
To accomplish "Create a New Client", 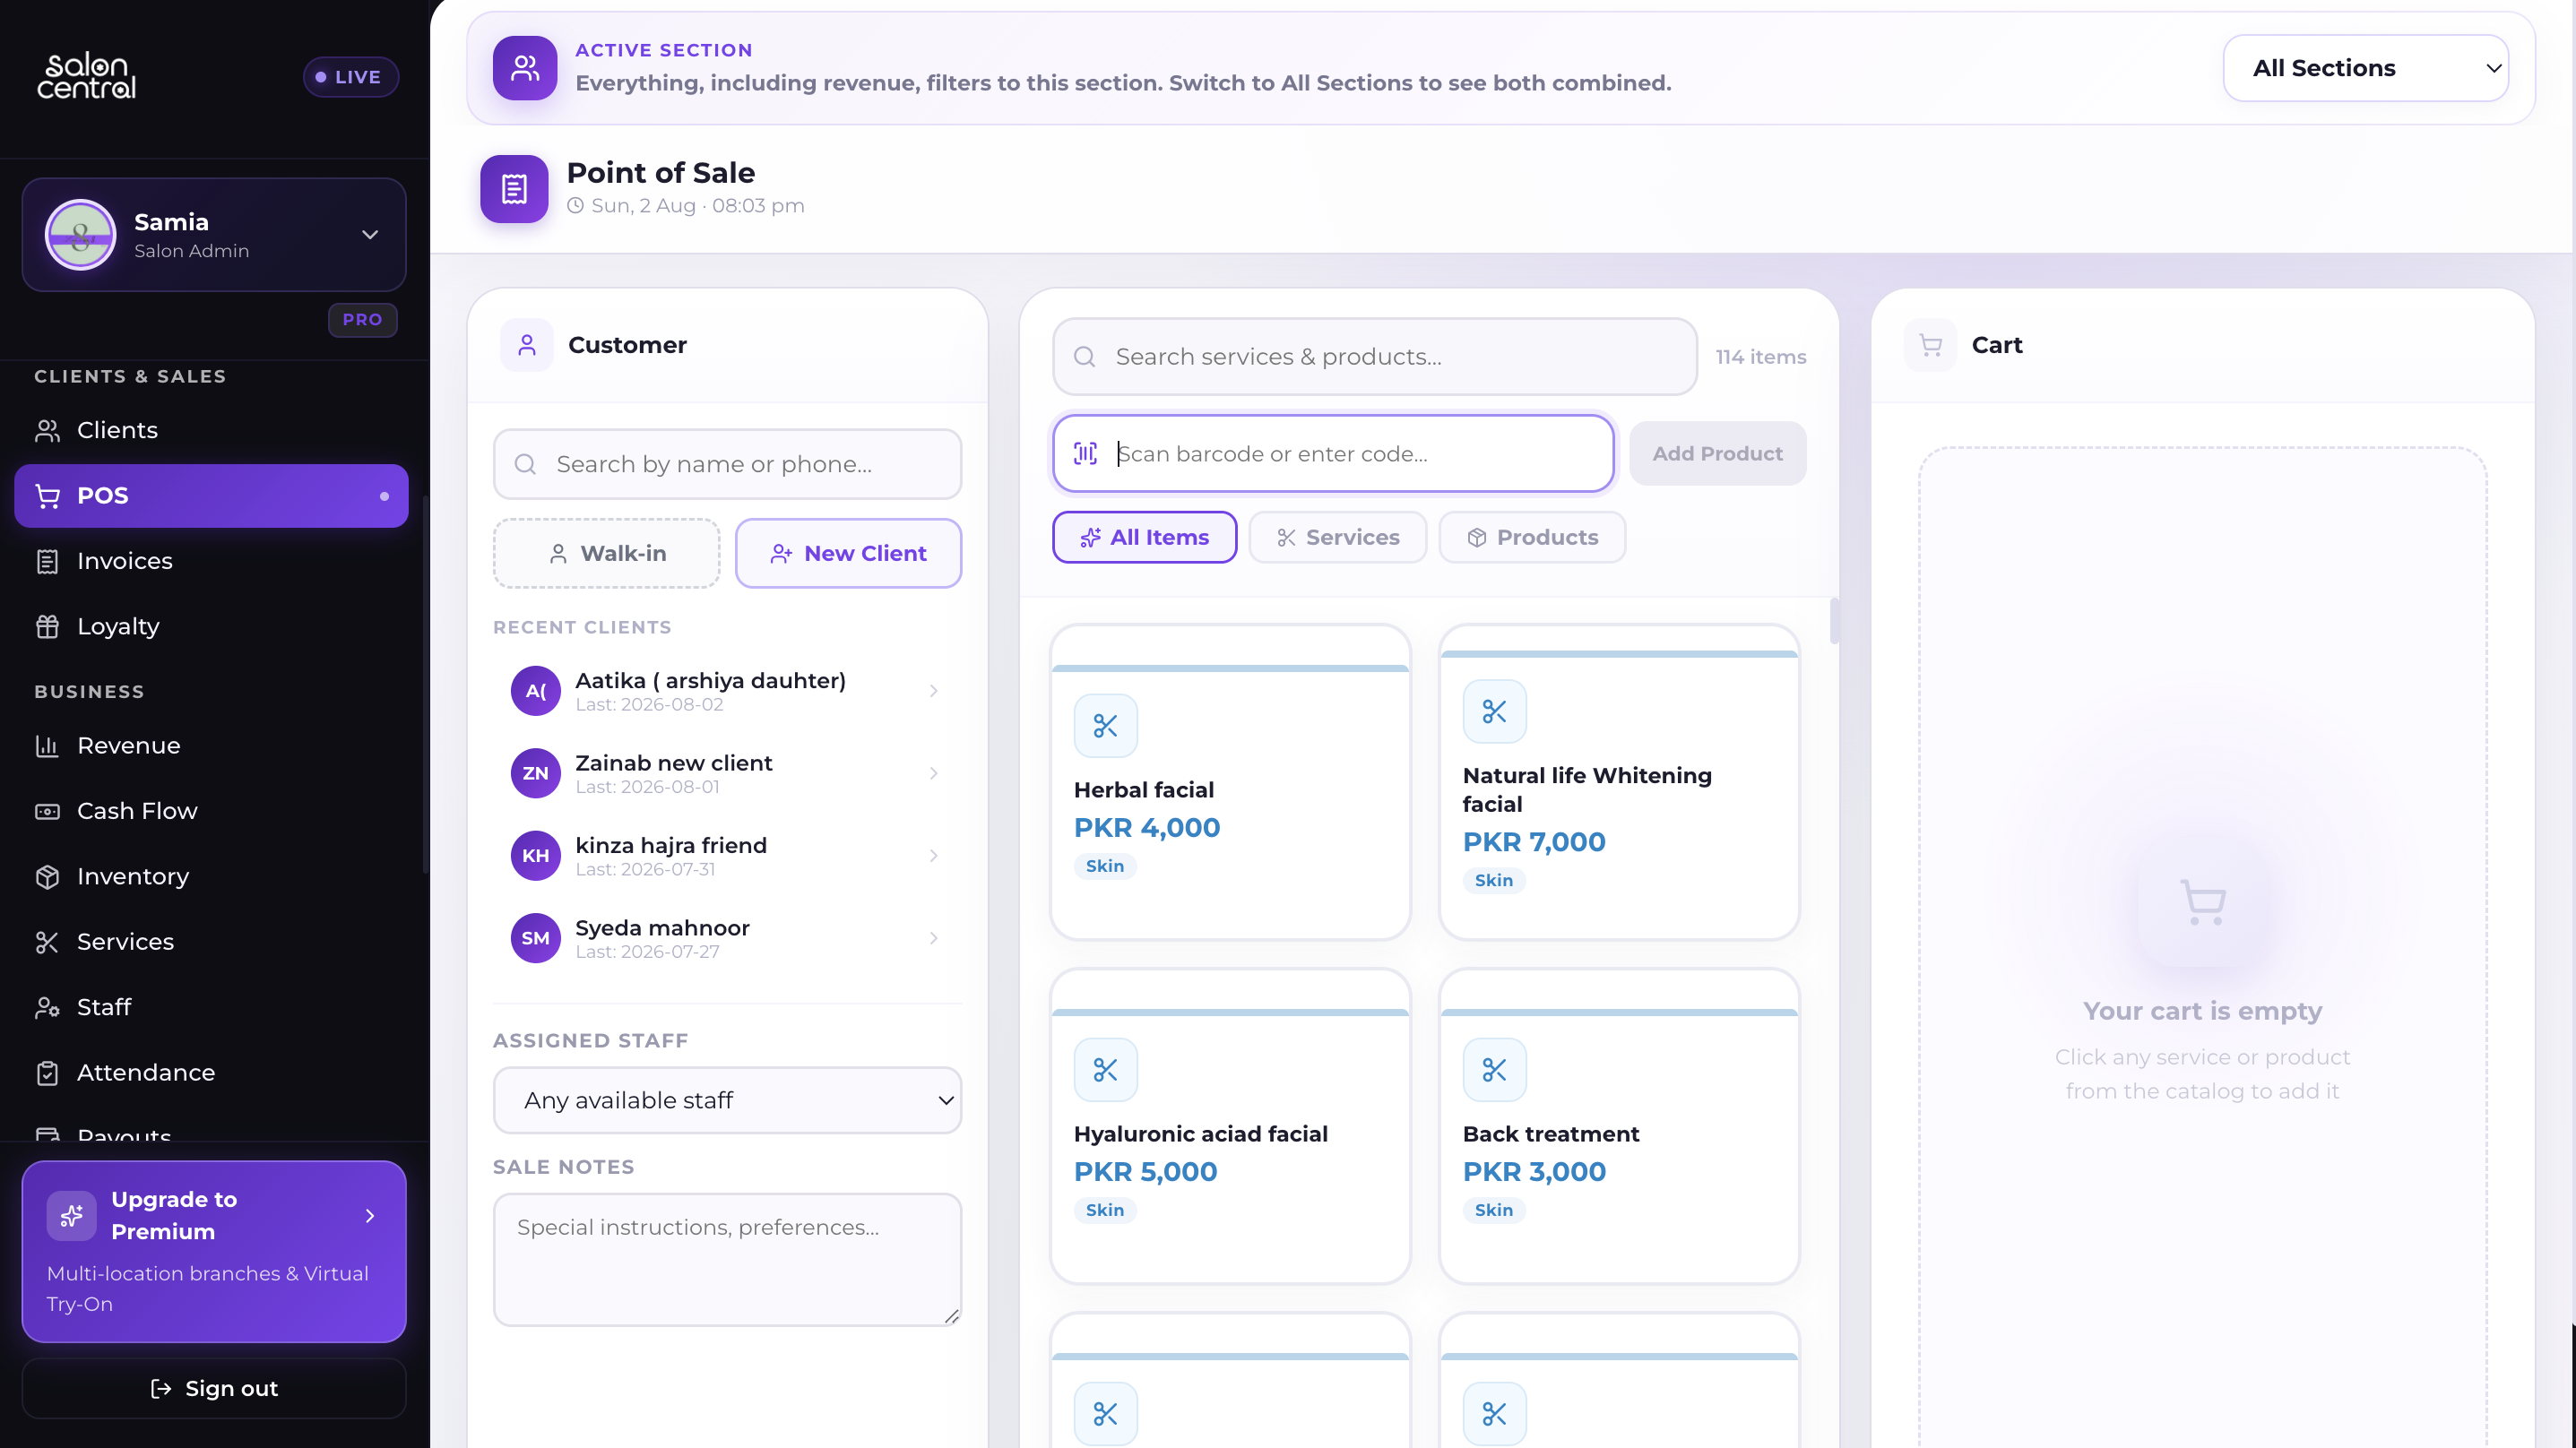I will pyautogui.click(x=848, y=553).
